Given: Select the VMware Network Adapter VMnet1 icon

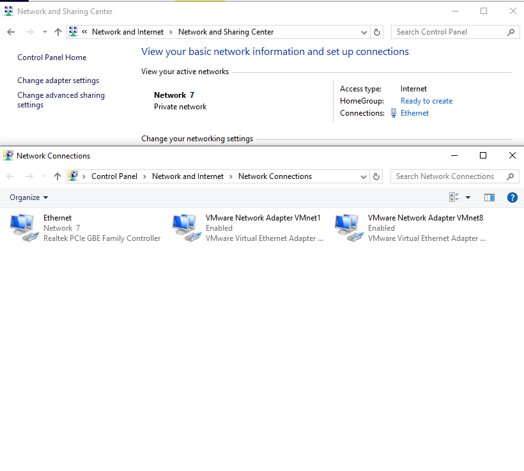Looking at the screenshot, I should [187, 228].
